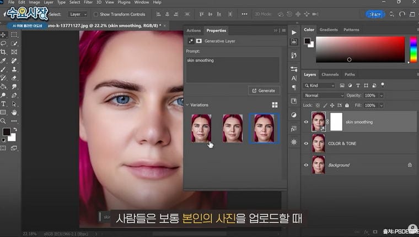The width and height of the screenshot is (419, 237).
Task: Switch to the Paths tab
Action: [x=350, y=74]
